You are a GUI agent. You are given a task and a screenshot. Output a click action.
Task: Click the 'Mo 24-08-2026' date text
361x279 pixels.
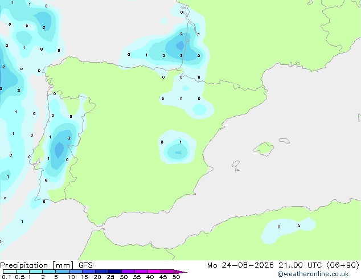(x=240, y=265)
